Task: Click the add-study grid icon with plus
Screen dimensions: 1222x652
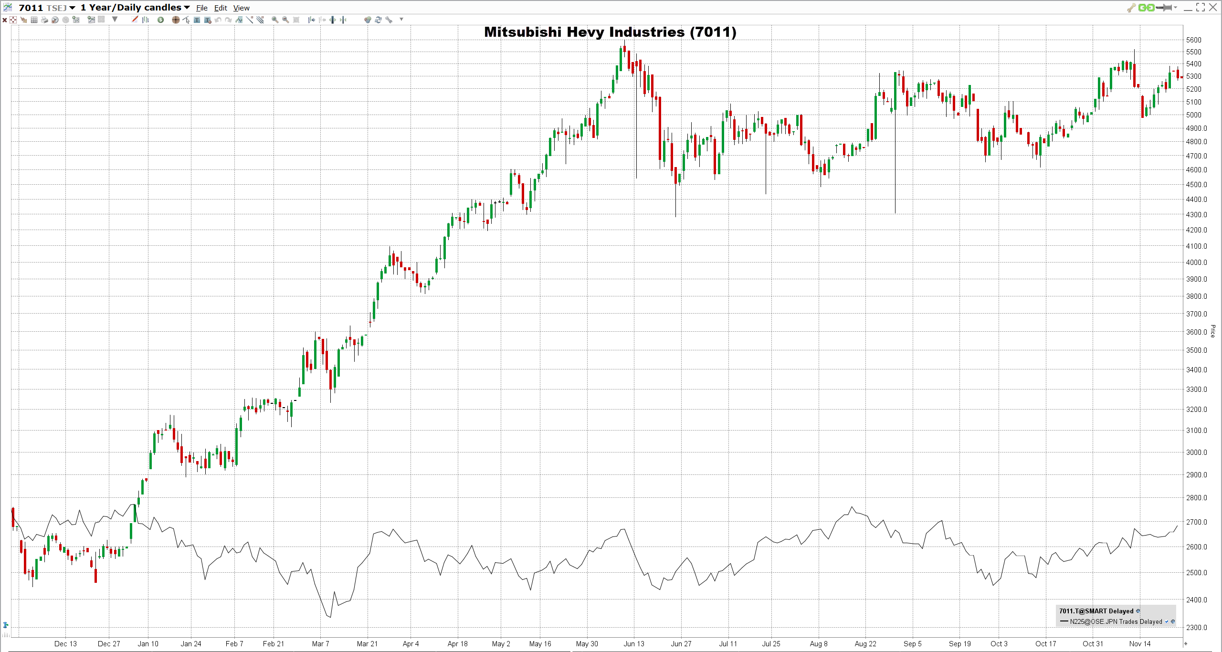Action: coord(76,20)
